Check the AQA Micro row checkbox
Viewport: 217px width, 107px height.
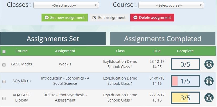click(x=4, y=81)
